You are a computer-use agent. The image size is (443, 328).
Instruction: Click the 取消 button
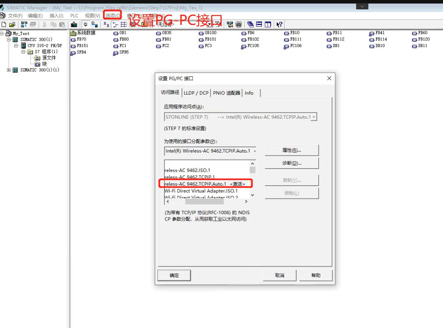pos(280,275)
